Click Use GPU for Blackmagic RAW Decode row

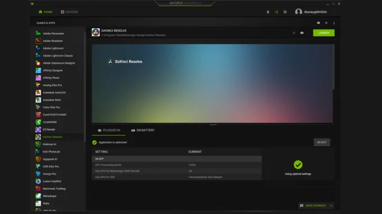(x=176, y=171)
